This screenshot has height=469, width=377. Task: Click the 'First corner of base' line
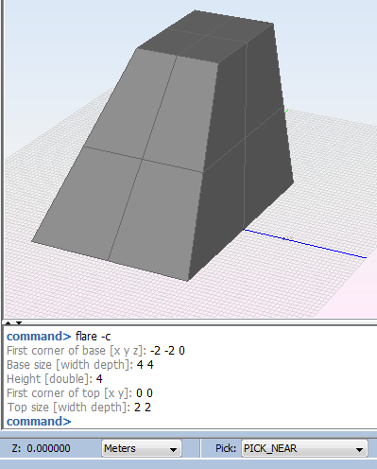pyautogui.click(x=95, y=351)
